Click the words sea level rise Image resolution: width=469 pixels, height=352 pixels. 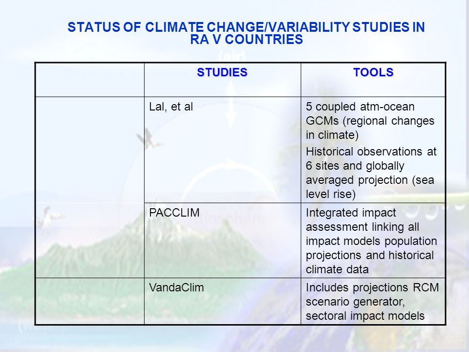click(370, 187)
